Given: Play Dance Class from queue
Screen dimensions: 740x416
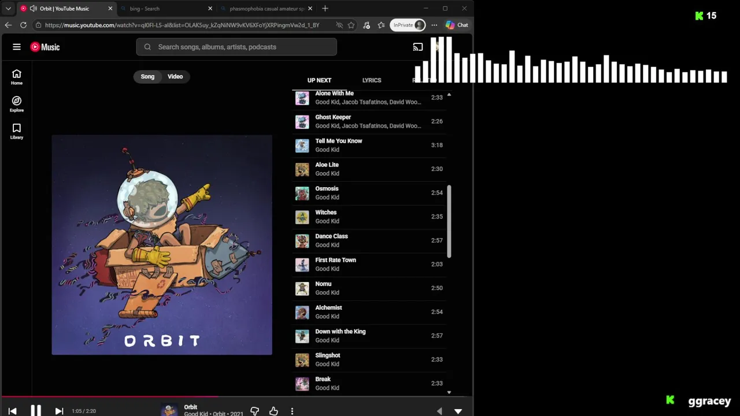Looking at the screenshot, I should click(x=369, y=240).
